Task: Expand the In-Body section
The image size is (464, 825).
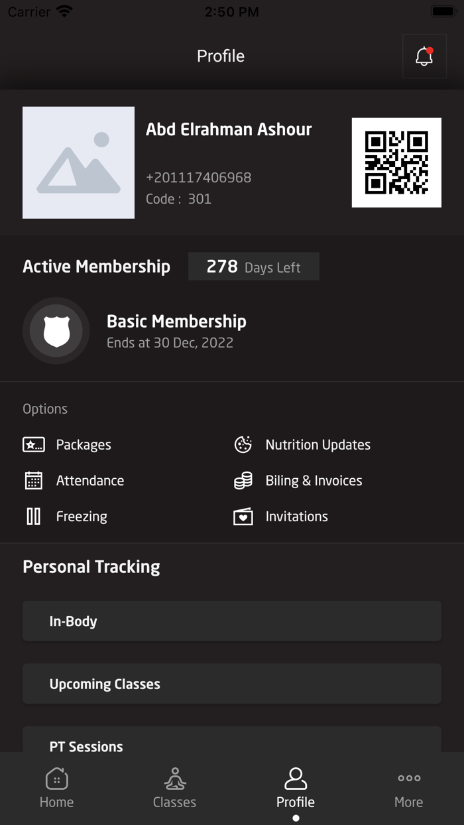Action: coord(232,621)
